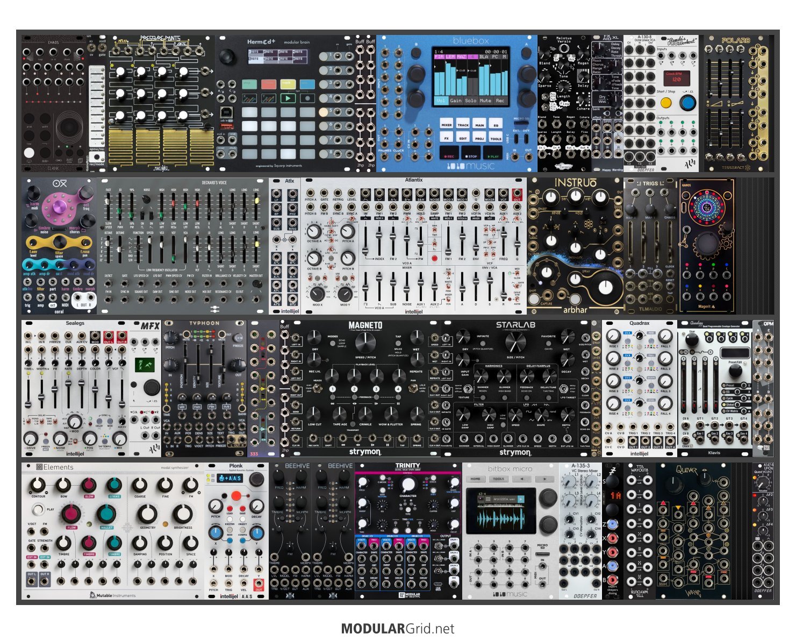
Task: Turn StarLab's large SIZE / PITCH knob
Action: [515, 342]
